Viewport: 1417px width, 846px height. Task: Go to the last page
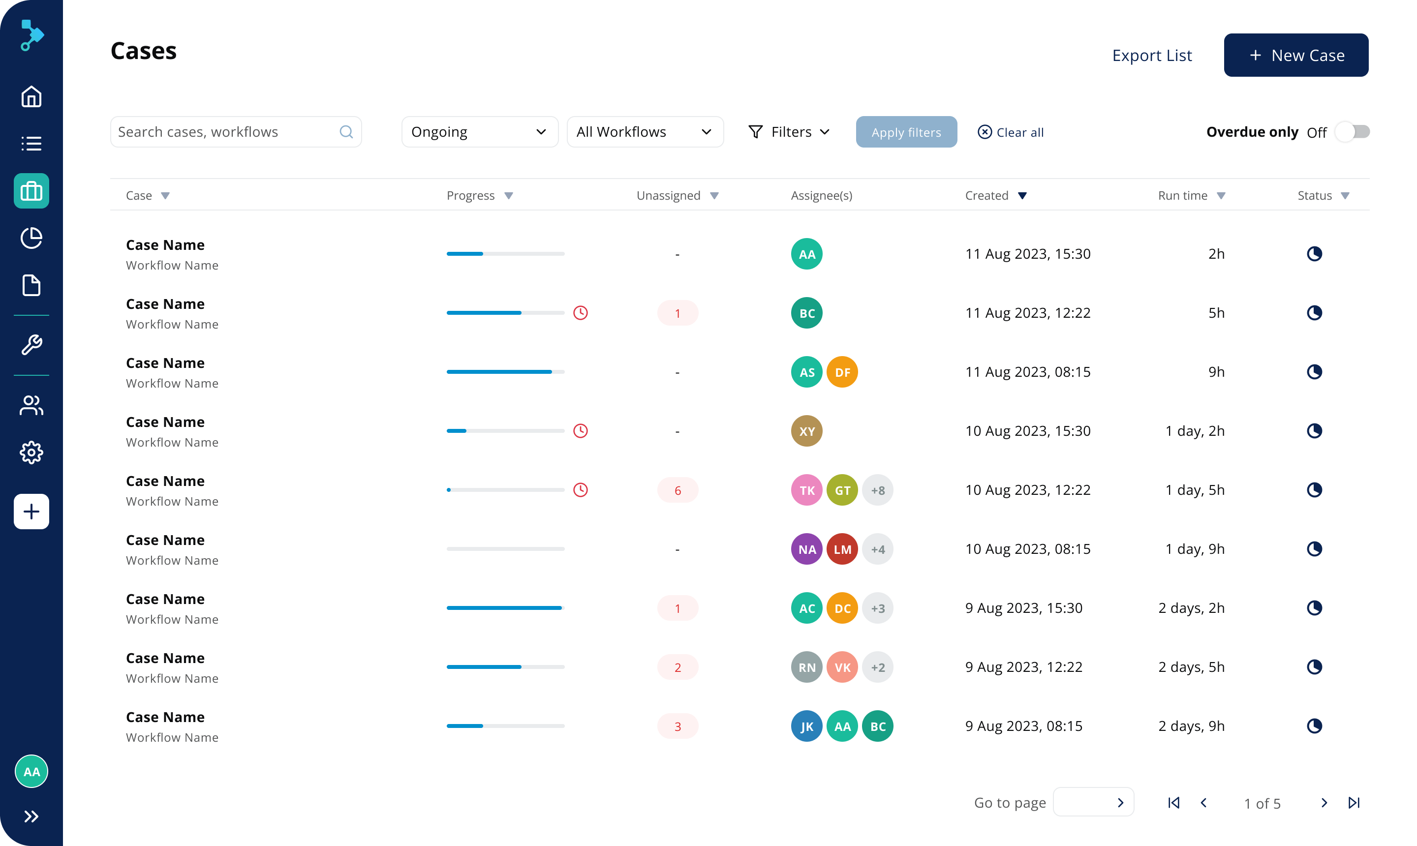pos(1354,803)
